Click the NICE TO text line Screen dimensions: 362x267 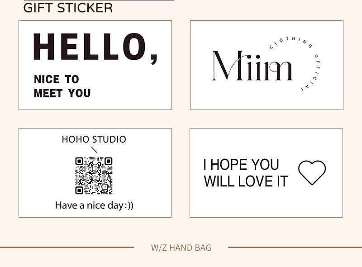(57, 80)
